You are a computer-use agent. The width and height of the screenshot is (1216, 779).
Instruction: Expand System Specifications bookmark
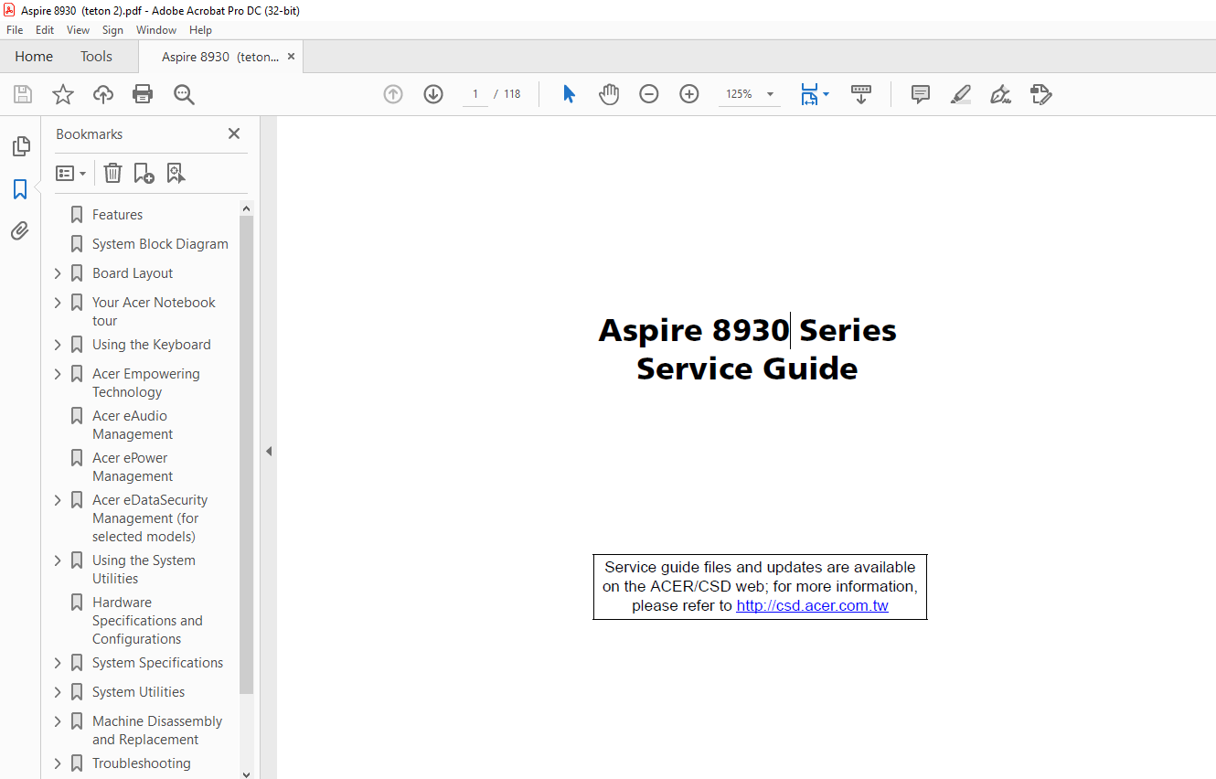[58, 663]
